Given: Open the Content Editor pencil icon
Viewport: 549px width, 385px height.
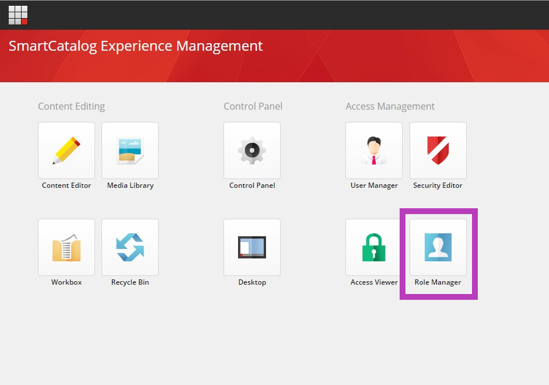Looking at the screenshot, I should click(67, 150).
